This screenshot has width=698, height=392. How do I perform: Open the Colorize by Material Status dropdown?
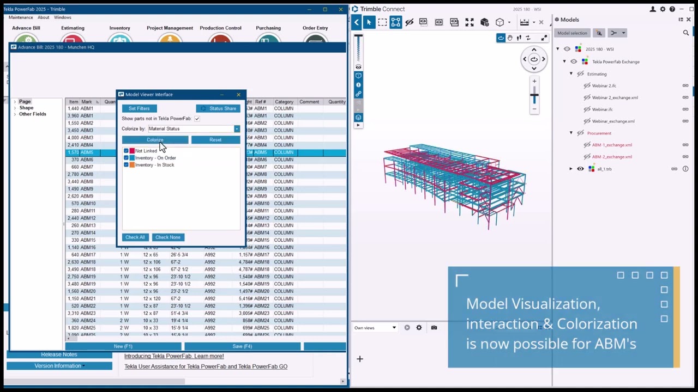tap(237, 129)
